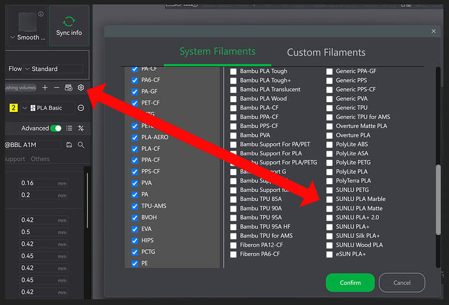Open the filament selection gear icon
Image resolution: width=449 pixels, height=305 pixels.
pos(81,88)
